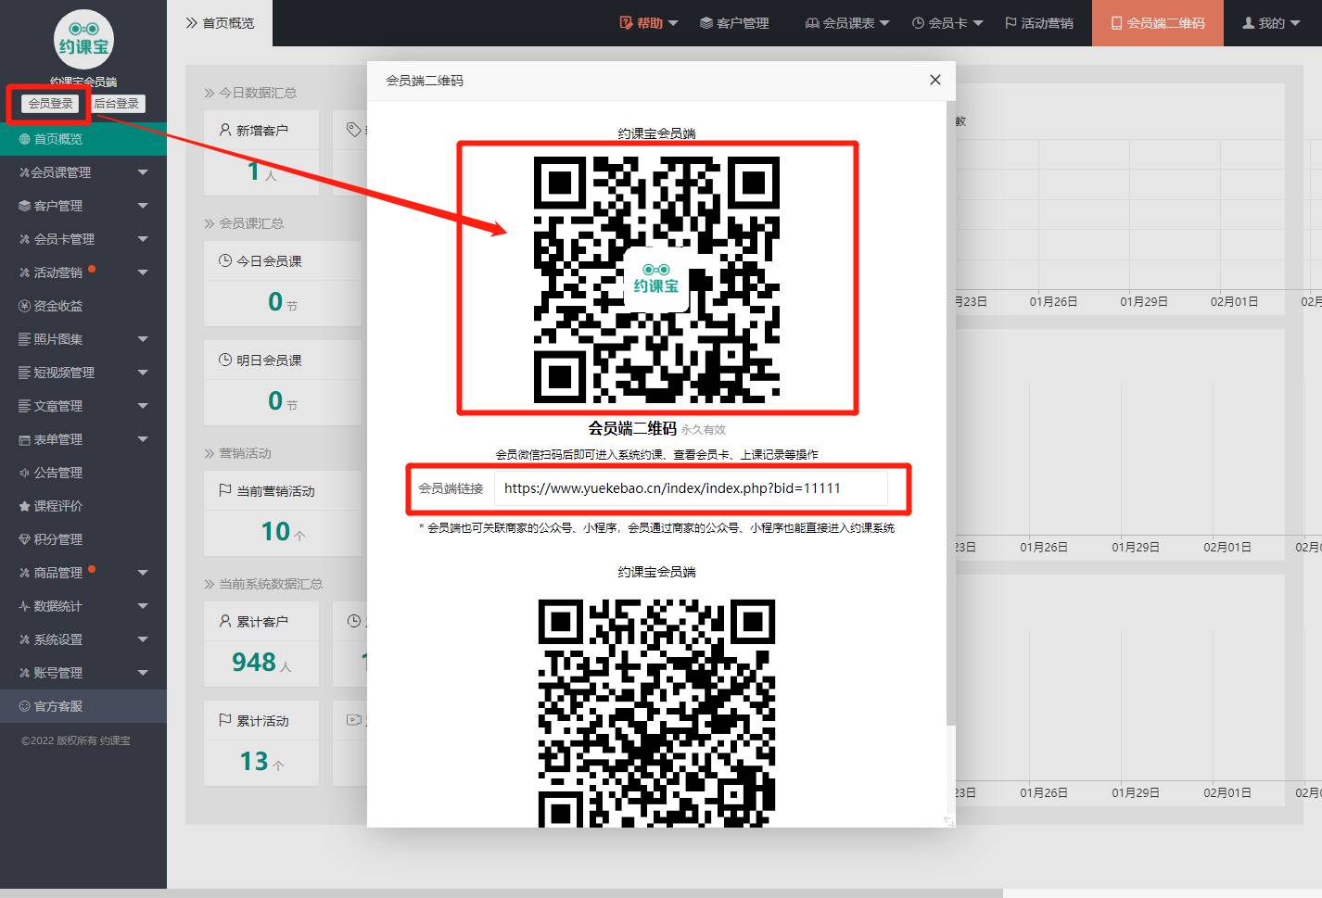This screenshot has width=1322, height=898.
Task: Click the 约课宝 logo in sidebar
Action: pyautogui.click(x=83, y=39)
